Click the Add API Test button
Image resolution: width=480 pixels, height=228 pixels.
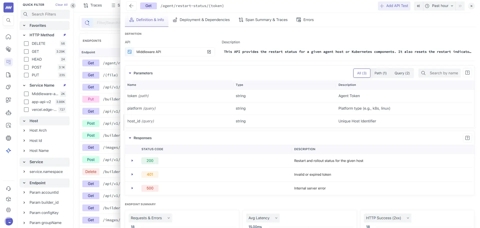coord(394,6)
